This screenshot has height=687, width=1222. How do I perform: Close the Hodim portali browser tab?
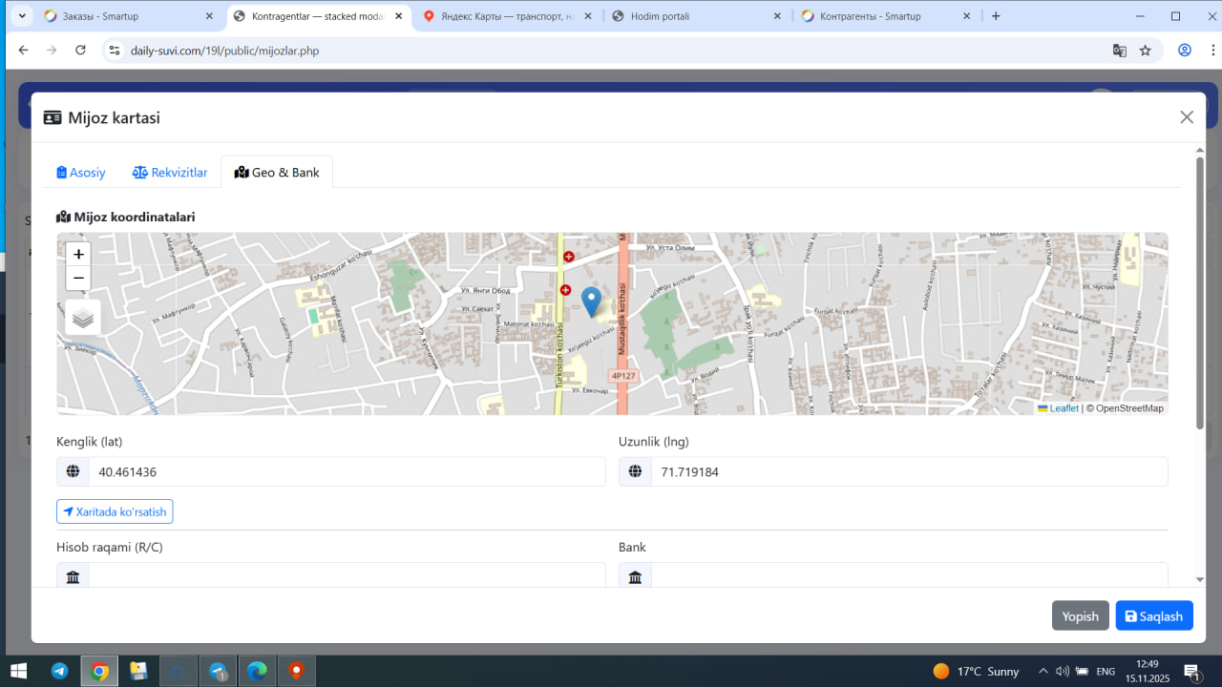(777, 16)
